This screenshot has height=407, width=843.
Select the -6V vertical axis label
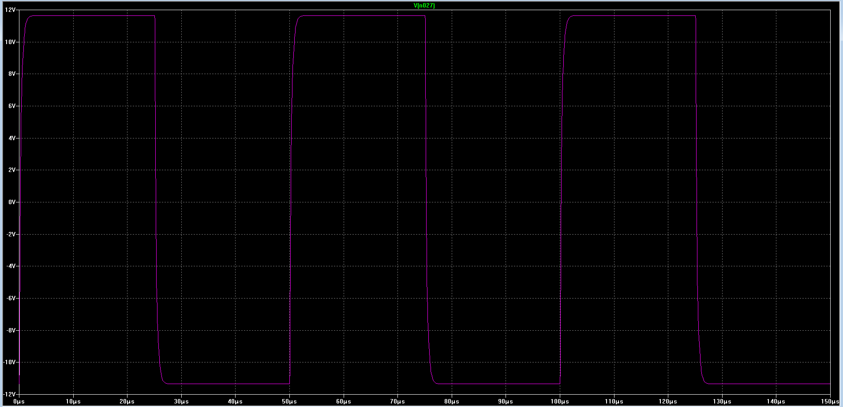coord(11,298)
